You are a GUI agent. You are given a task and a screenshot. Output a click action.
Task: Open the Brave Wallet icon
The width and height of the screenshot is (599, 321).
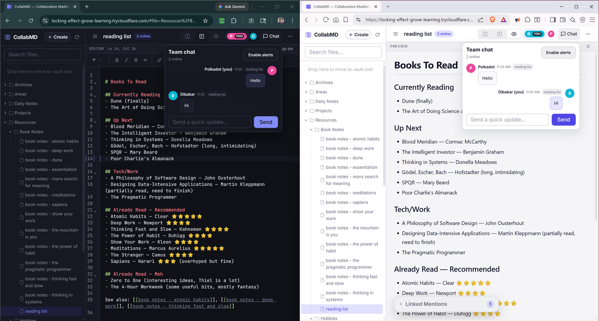point(563,20)
